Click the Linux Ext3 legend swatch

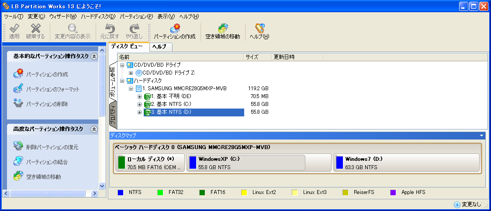(294, 193)
